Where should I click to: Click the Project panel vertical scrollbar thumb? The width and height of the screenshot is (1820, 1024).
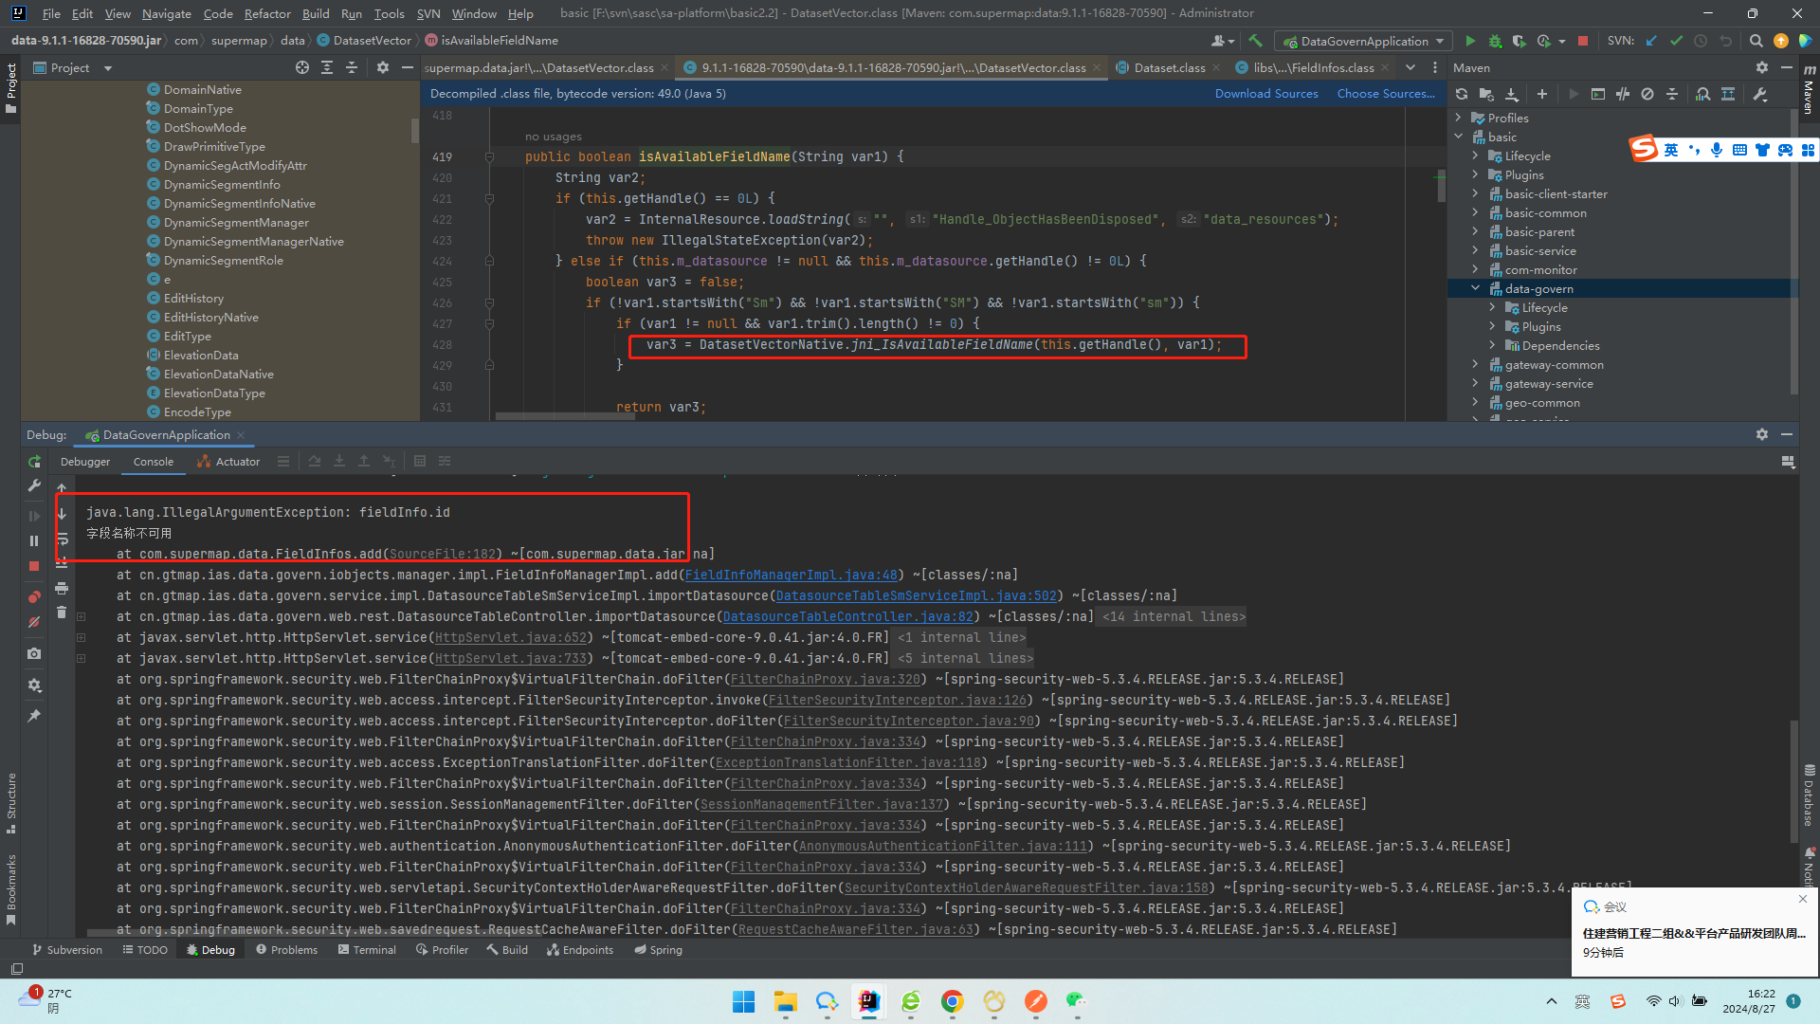[414, 131]
